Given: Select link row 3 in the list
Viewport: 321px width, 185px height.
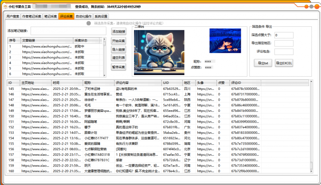Looking at the screenshot, I should (x=55, y=58).
